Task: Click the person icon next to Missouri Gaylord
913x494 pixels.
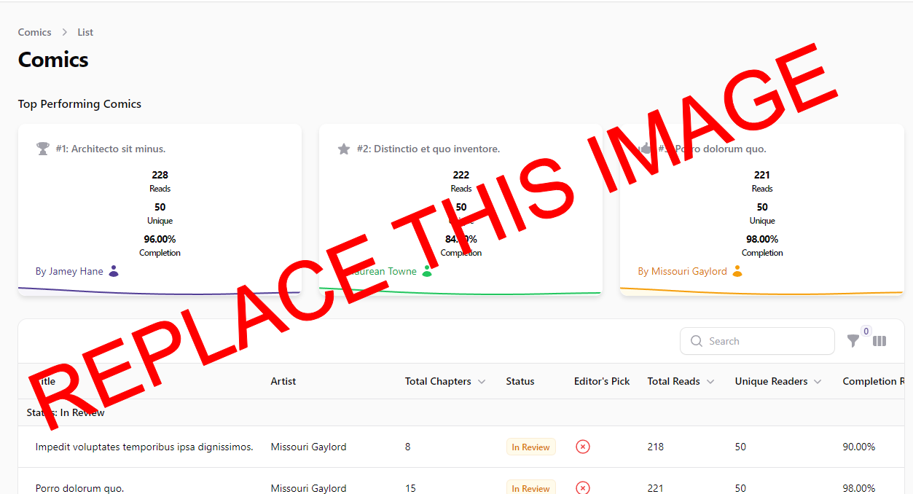Action: 737,270
